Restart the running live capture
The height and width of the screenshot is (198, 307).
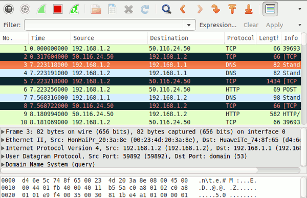click(x=74, y=9)
